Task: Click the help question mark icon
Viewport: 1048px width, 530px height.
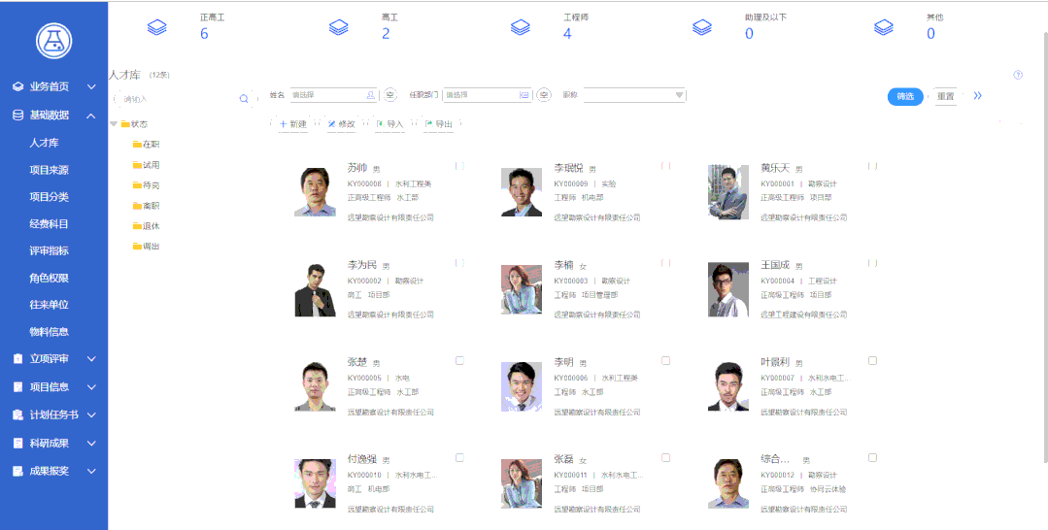Action: (1018, 75)
